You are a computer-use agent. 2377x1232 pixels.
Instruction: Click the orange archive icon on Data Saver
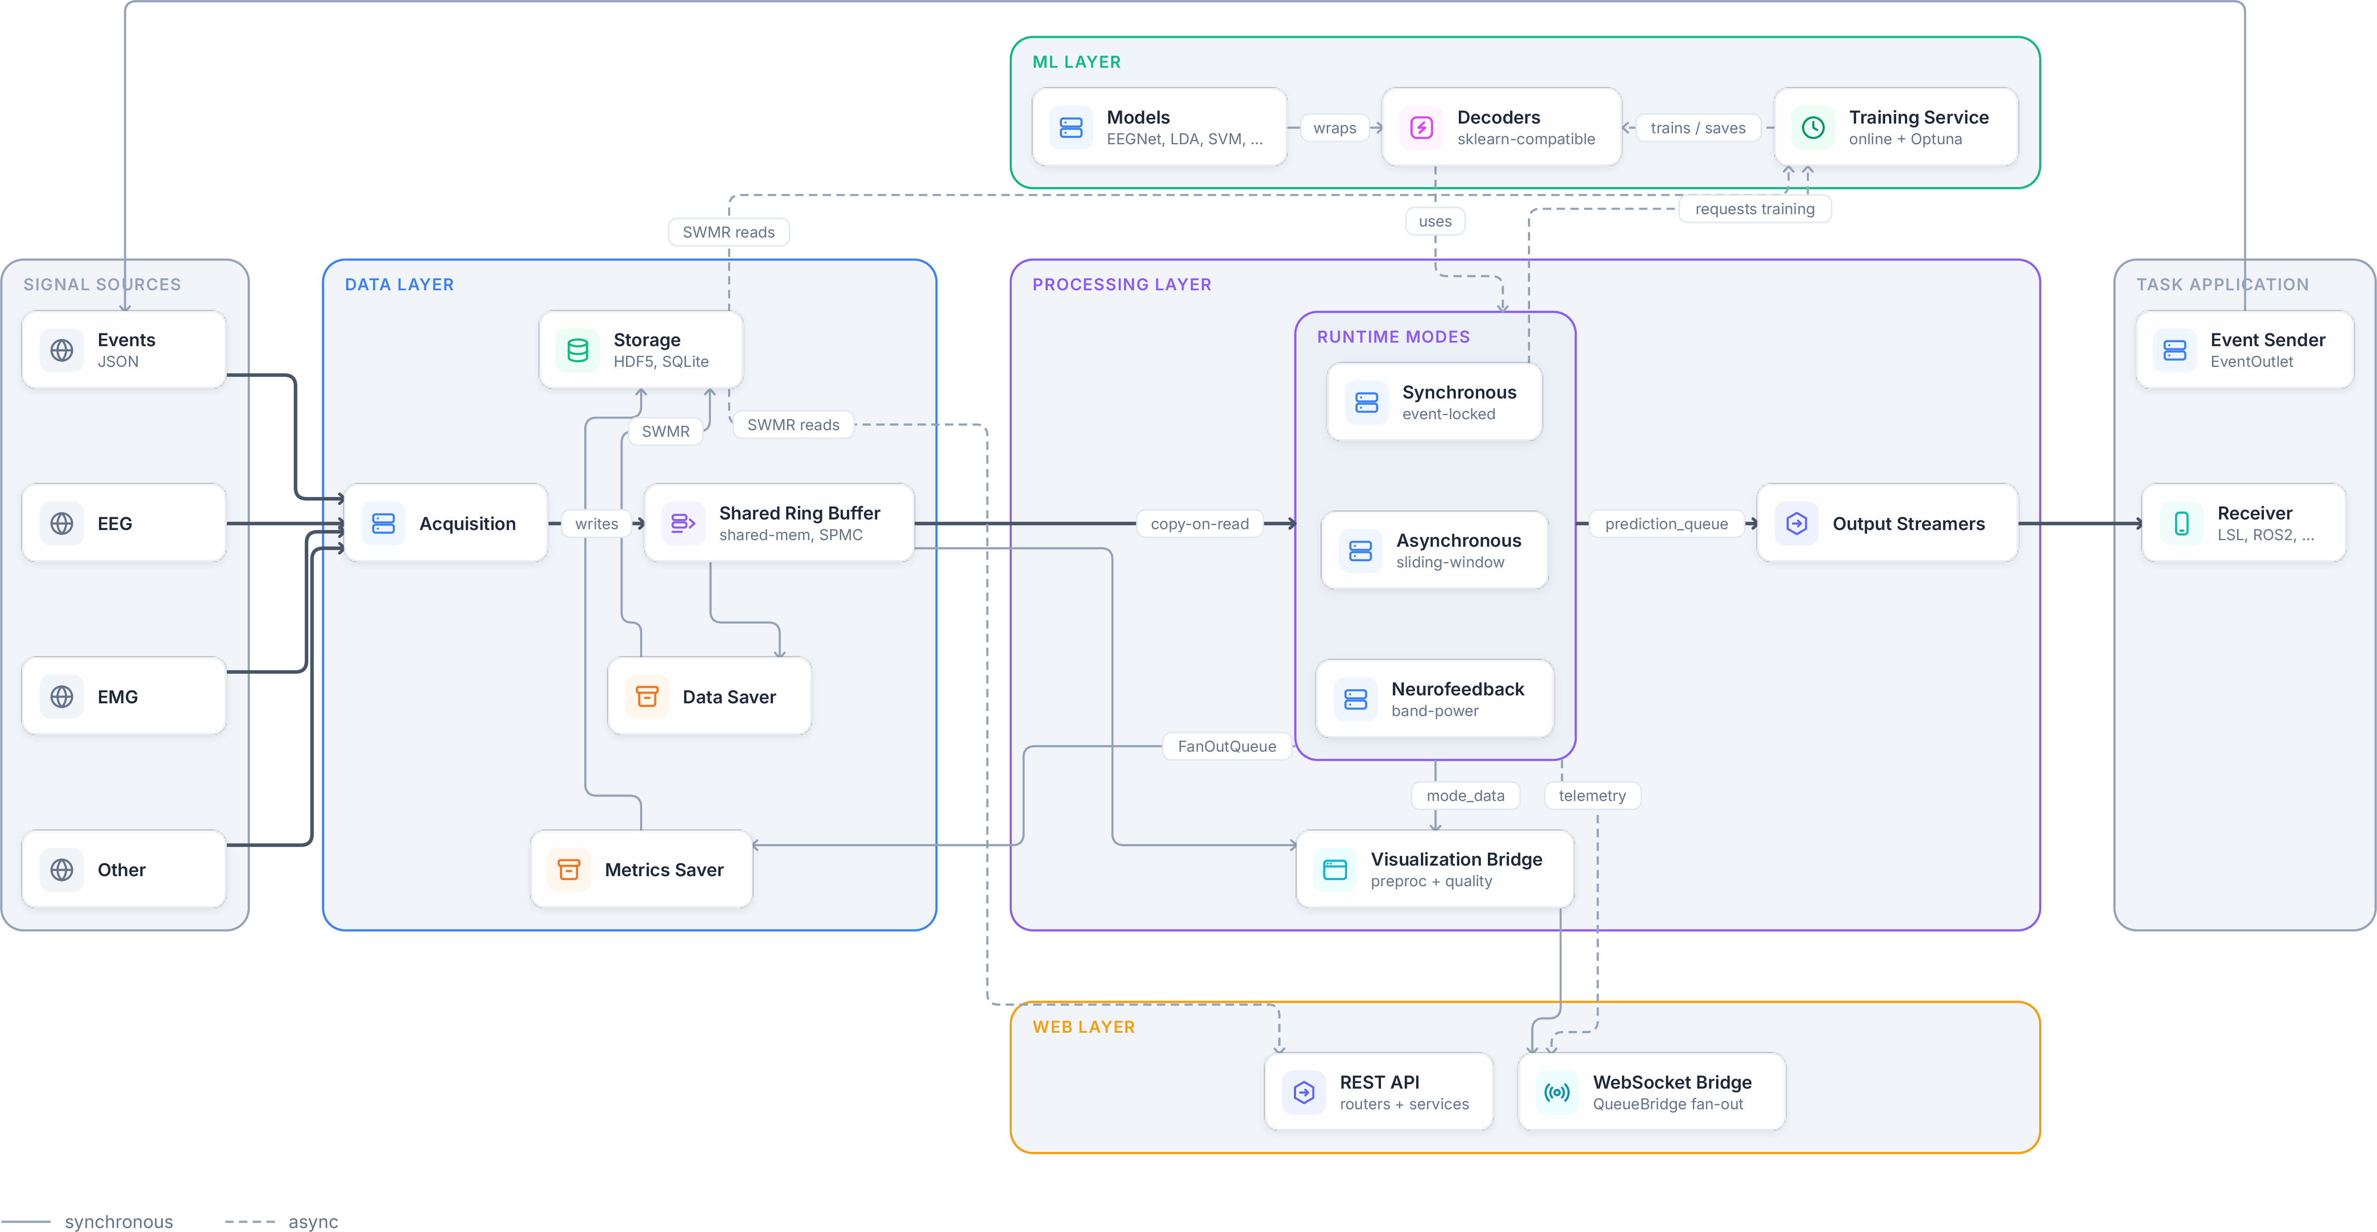pyautogui.click(x=647, y=697)
